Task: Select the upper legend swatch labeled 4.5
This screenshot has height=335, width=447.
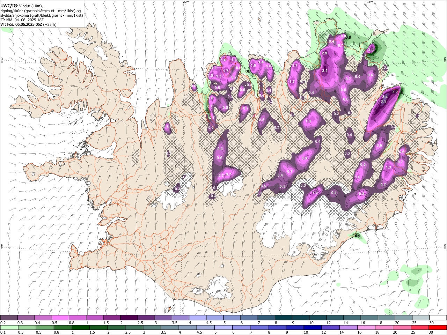Action: (x=215, y=318)
